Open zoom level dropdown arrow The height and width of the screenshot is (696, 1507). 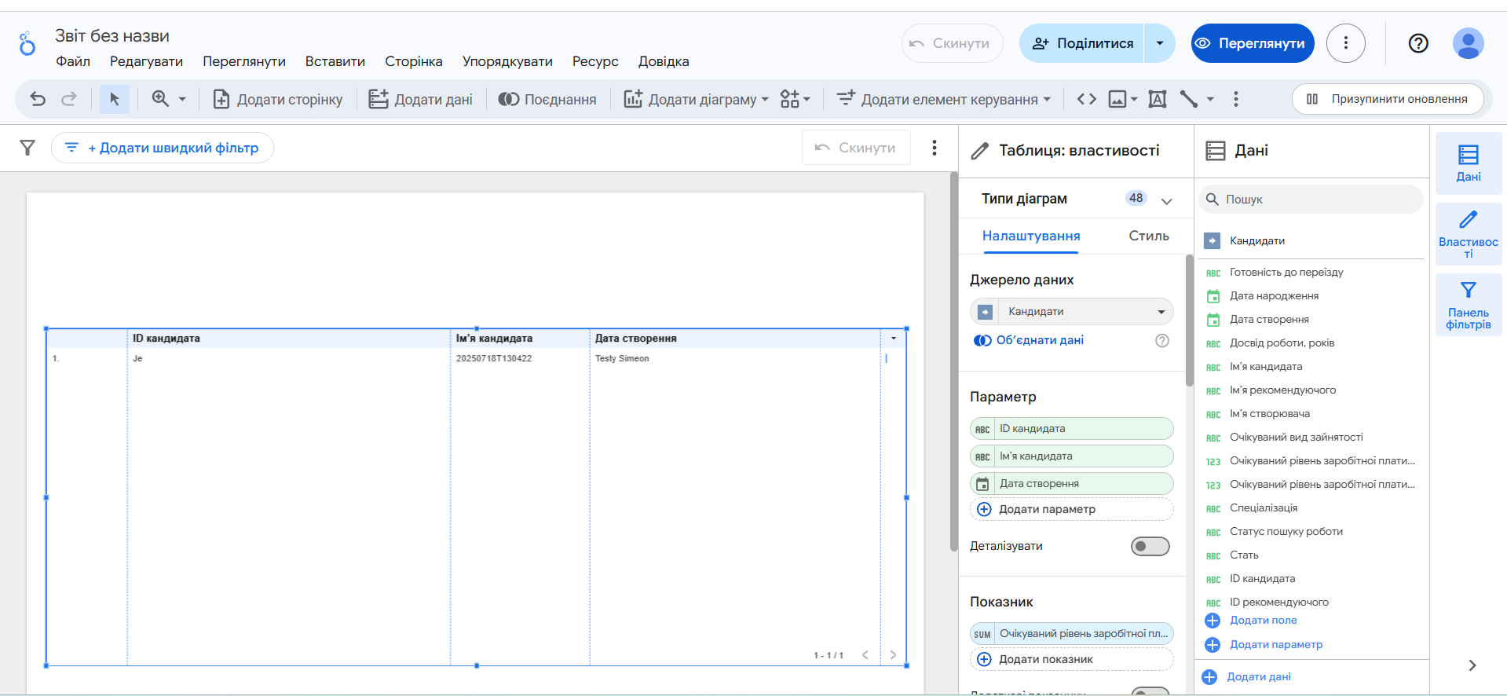click(182, 100)
